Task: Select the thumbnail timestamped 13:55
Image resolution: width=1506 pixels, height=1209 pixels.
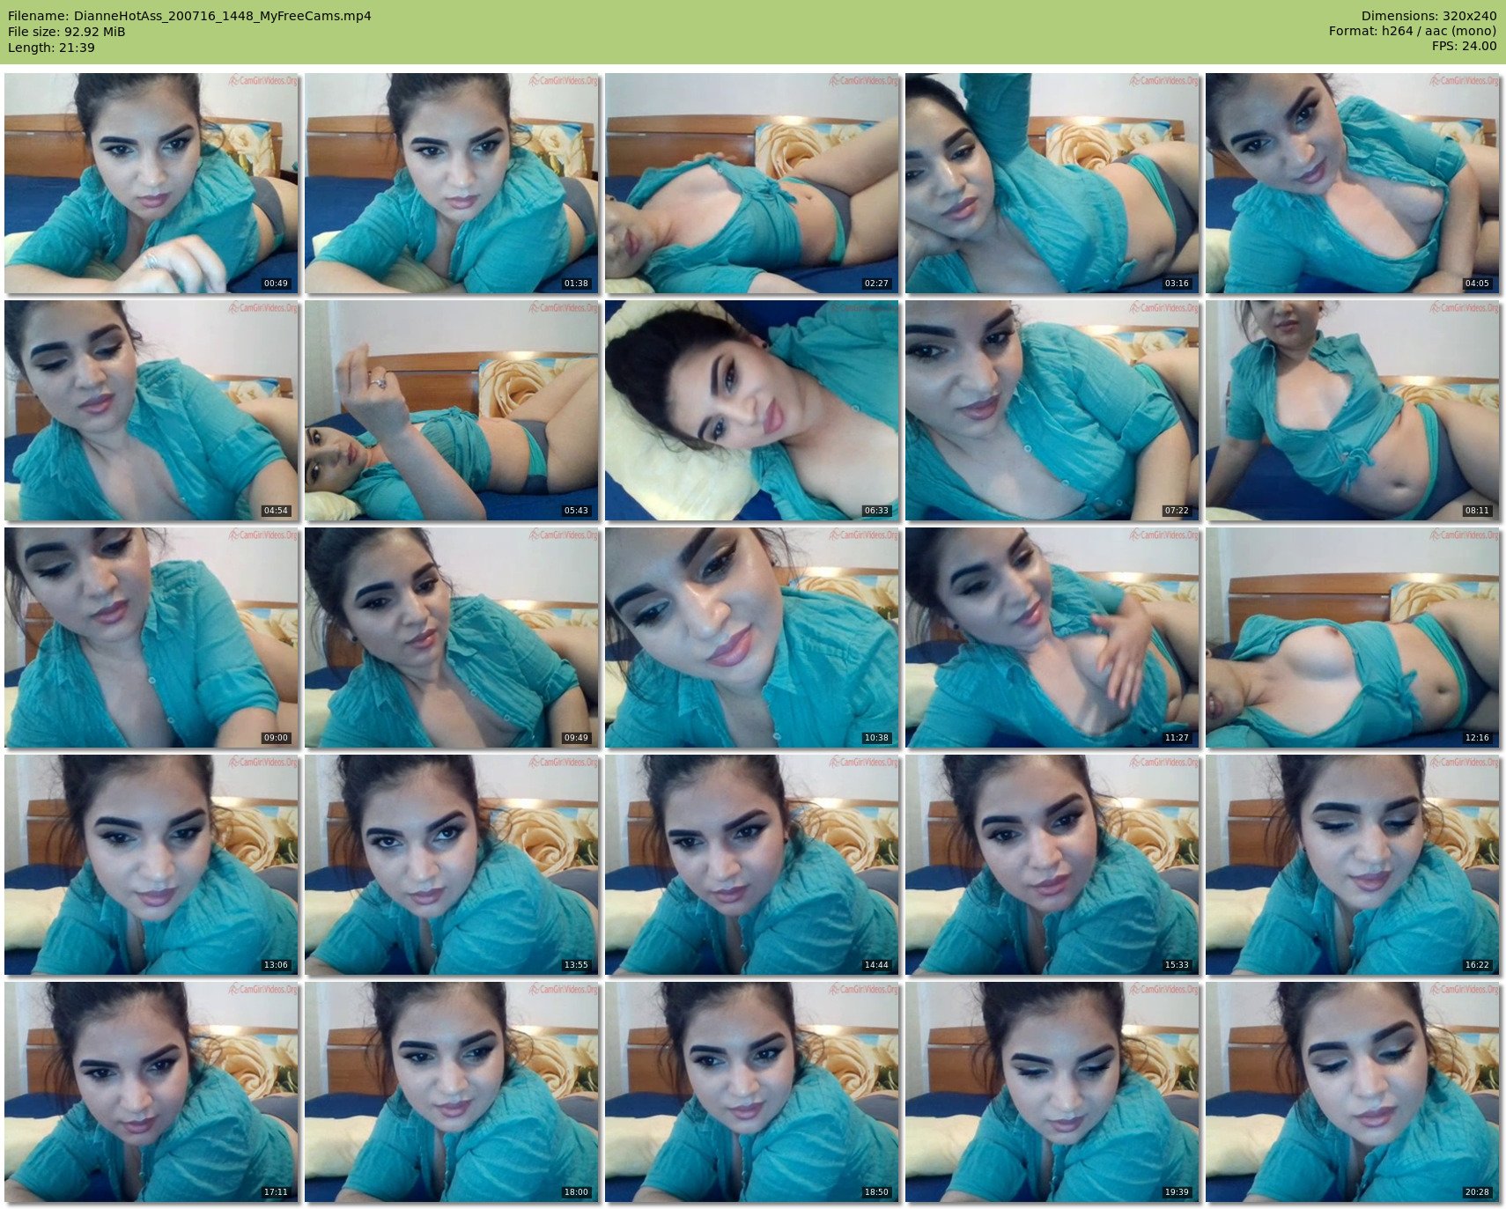Action: [452, 865]
